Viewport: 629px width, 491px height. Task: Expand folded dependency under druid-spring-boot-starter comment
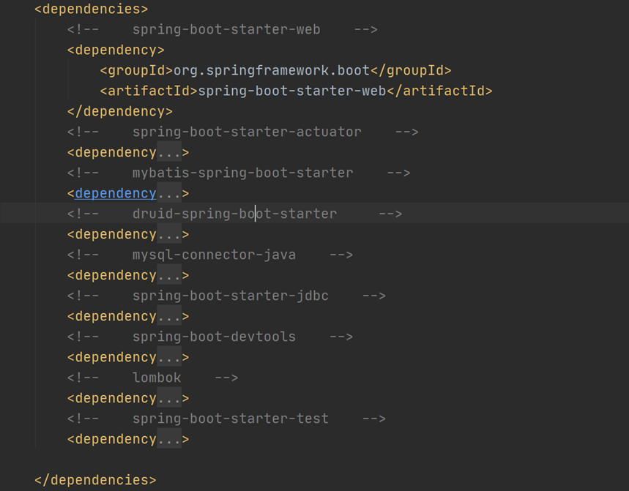169,234
